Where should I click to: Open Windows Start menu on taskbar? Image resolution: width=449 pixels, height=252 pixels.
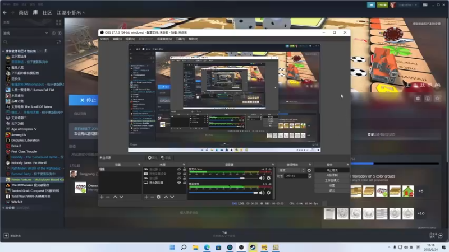click(x=172, y=247)
